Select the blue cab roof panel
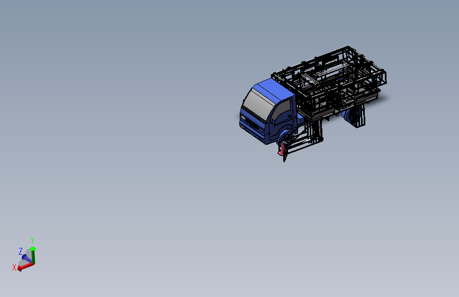The width and height of the screenshot is (459, 297). [x=274, y=89]
